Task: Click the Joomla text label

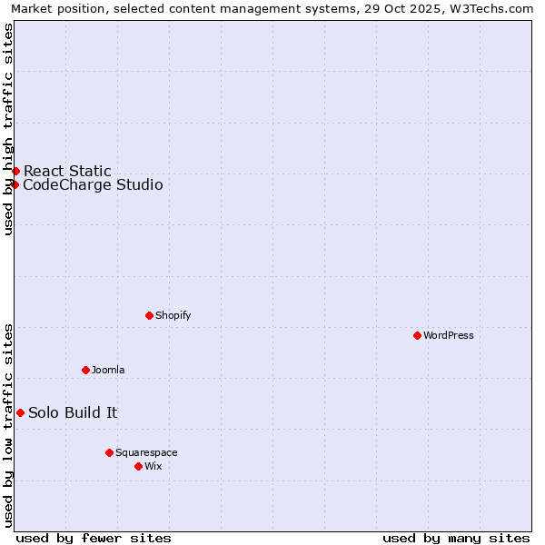Action: (x=108, y=370)
